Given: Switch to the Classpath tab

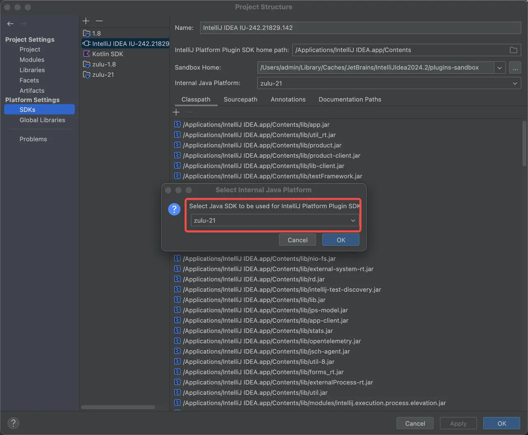Looking at the screenshot, I should pyautogui.click(x=196, y=99).
